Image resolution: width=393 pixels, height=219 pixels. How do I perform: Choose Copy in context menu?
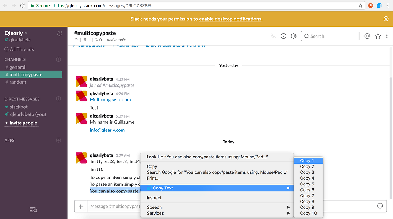pos(217,166)
